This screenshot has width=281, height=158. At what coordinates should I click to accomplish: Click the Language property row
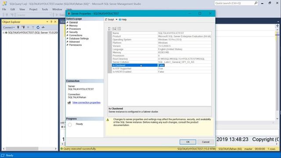click(162, 49)
